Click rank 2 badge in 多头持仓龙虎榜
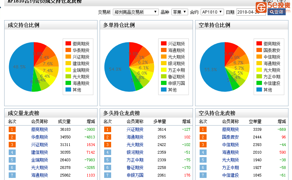Image resolution: width=293 pixels, height=180 pixels. [107, 137]
